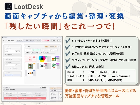Screen dimensions: 140x105
Task: Open the potted plant thumbnail
Action: (x=54, y=66)
